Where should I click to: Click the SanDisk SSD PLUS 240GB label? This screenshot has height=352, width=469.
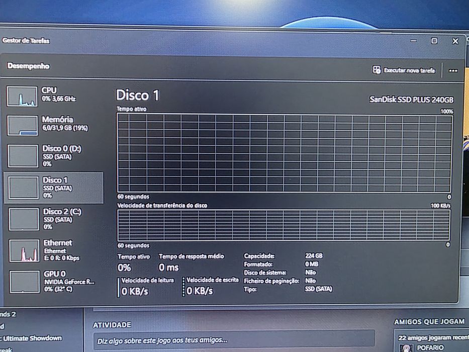tap(411, 100)
